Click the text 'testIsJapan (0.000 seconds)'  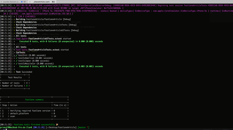click(33, 61)
